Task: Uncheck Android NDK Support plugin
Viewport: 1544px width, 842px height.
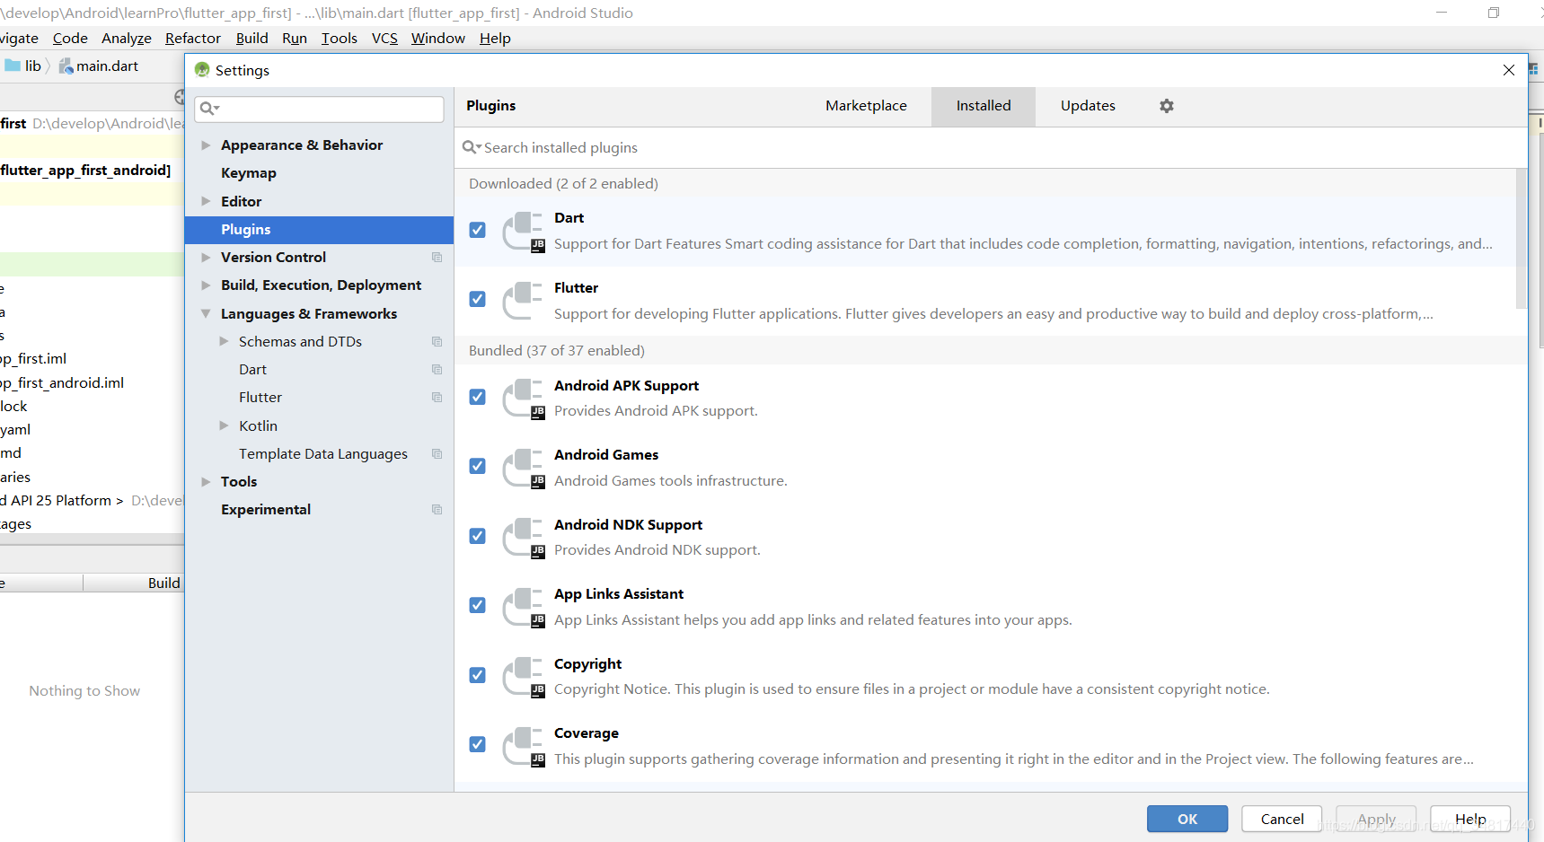Action: click(478, 536)
